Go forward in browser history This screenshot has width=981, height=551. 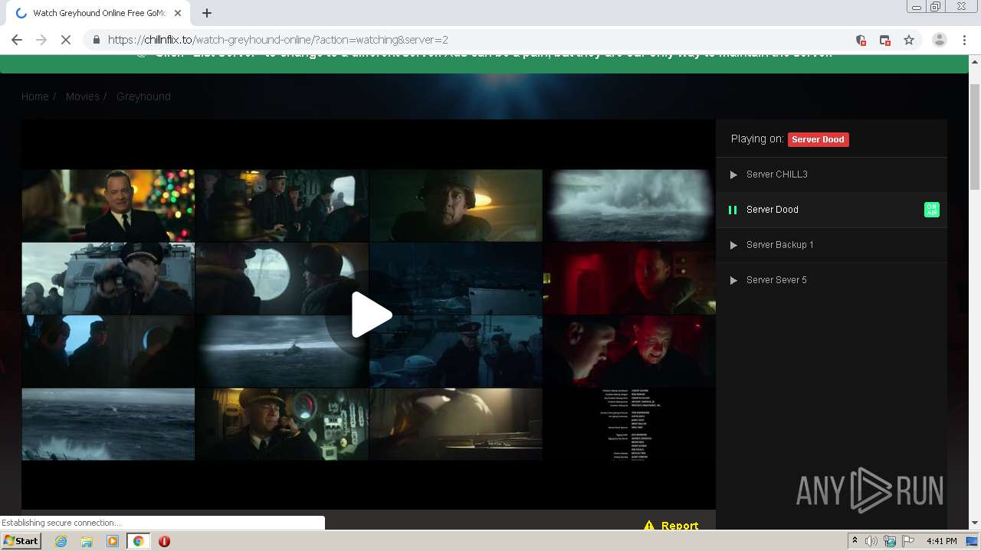point(41,40)
